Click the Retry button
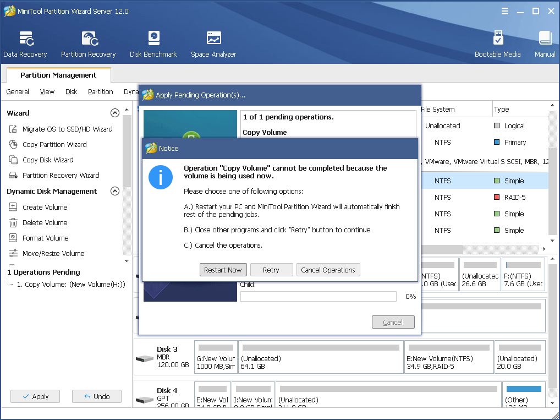The image size is (560, 420). [271, 270]
